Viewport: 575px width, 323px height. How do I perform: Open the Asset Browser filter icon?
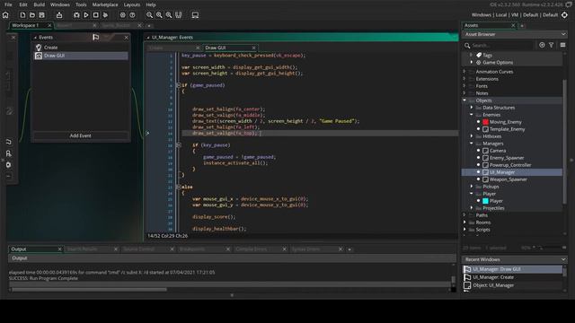(551, 45)
